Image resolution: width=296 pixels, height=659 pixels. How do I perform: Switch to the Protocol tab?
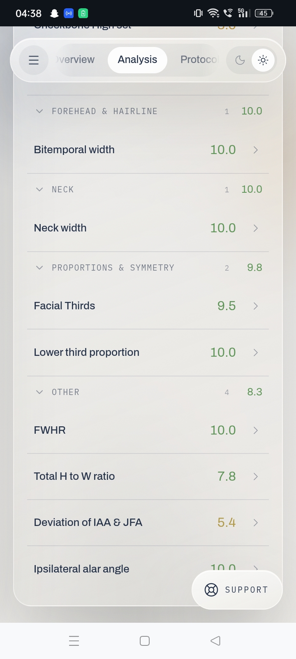[x=198, y=60]
